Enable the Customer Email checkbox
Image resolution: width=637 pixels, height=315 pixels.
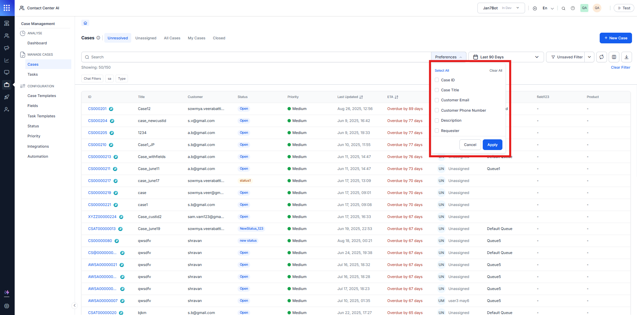[437, 100]
